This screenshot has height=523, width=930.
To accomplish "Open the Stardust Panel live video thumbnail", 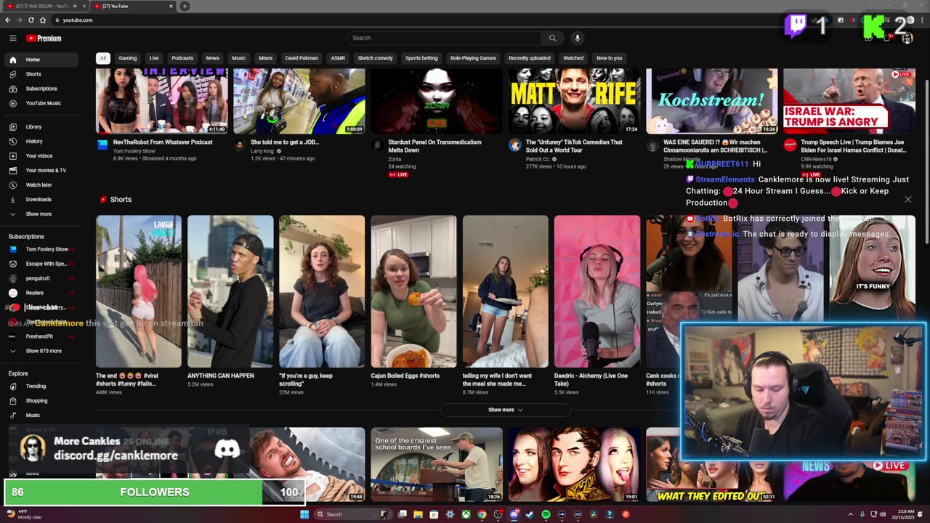I will 437,101.
